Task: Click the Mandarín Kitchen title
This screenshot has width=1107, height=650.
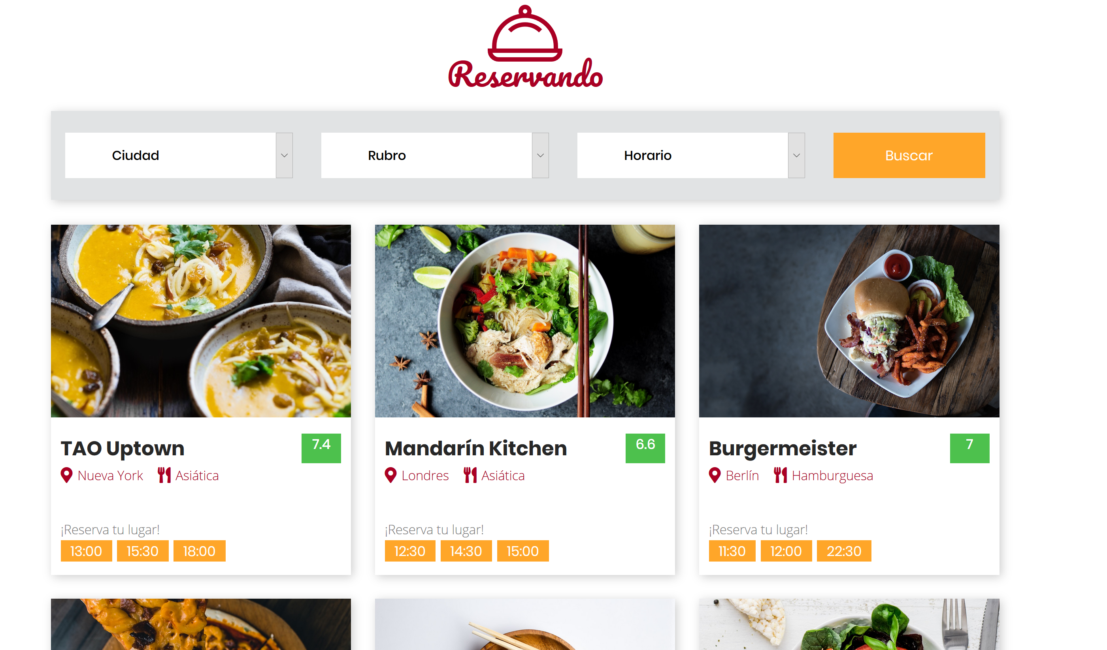Action: click(x=476, y=449)
